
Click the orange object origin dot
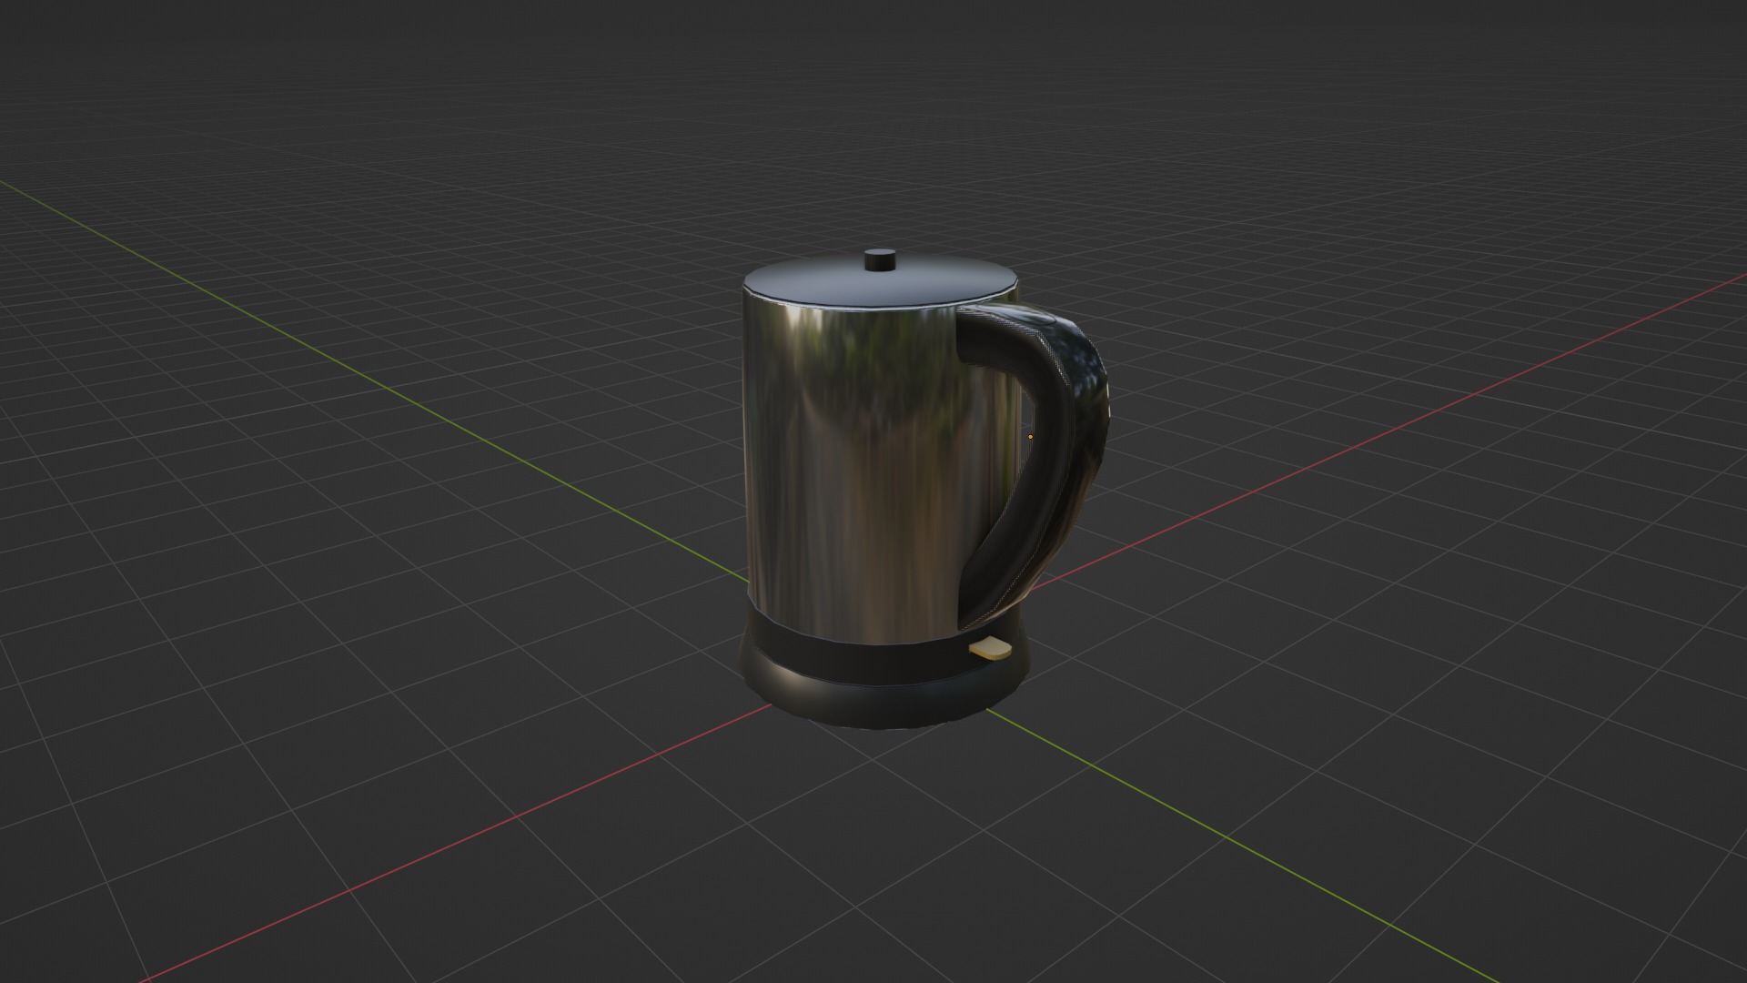(x=1030, y=437)
